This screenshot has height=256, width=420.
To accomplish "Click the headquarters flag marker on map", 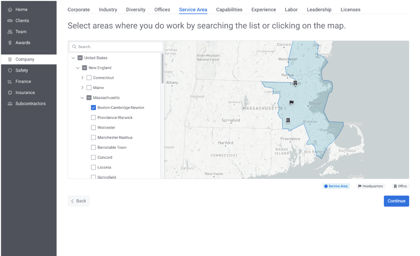I will 292,102.
